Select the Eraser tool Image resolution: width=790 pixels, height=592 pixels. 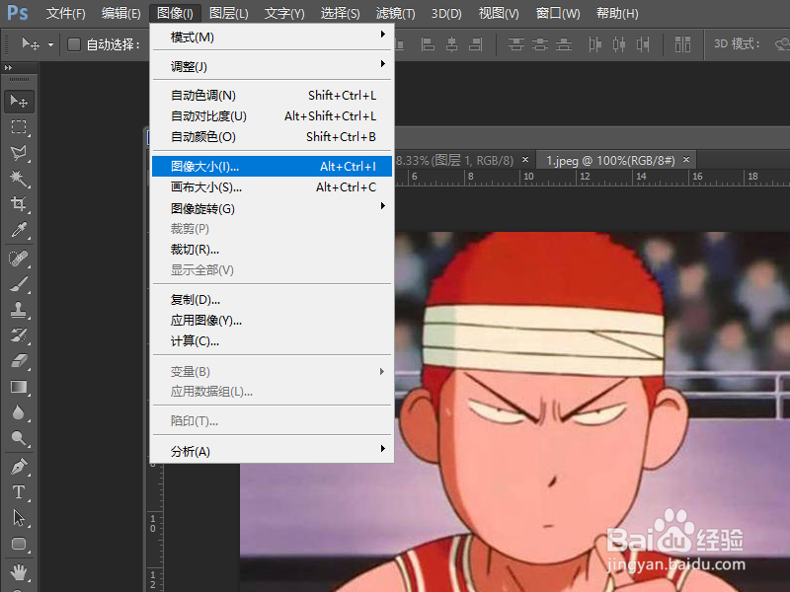[19, 361]
